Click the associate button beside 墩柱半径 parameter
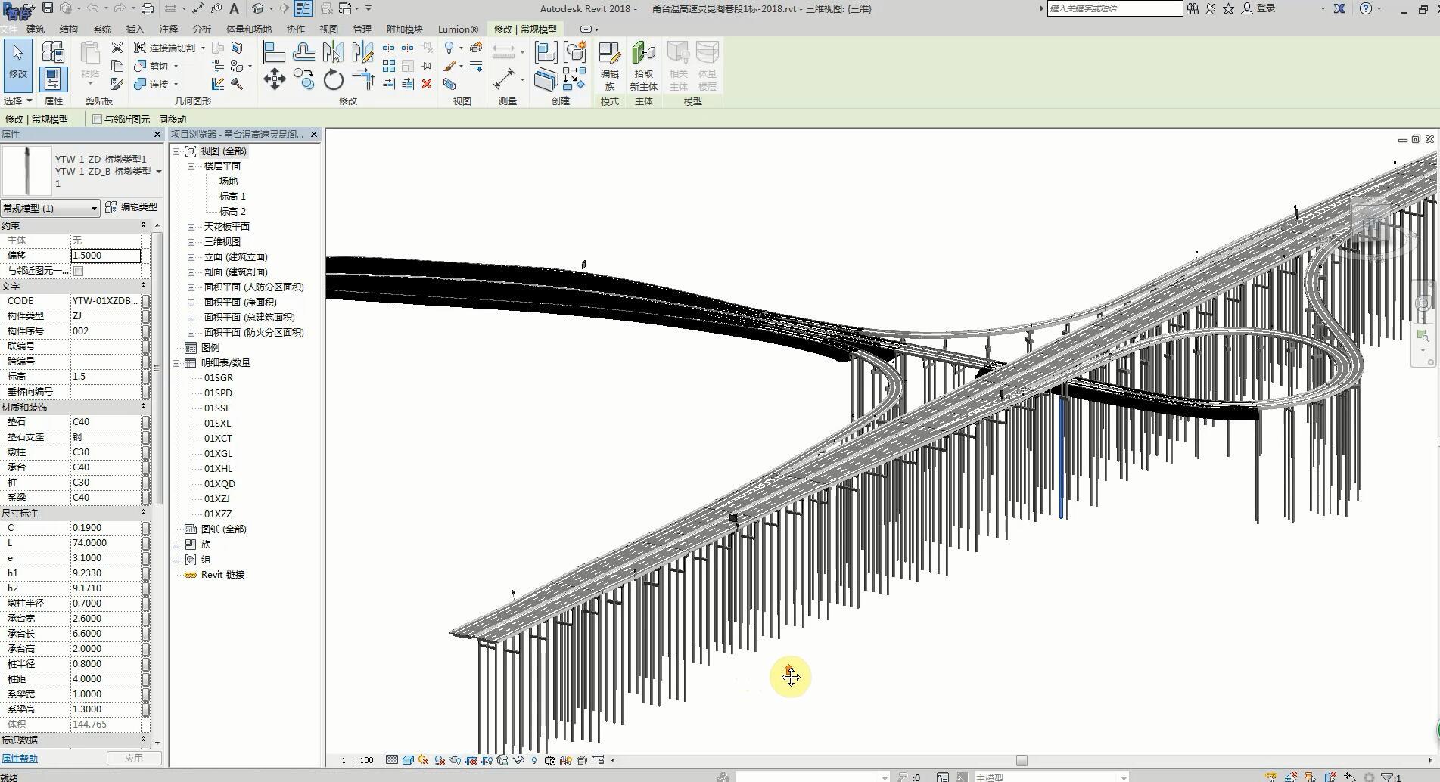The width and height of the screenshot is (1440, 782). click(x=146, y=604)
